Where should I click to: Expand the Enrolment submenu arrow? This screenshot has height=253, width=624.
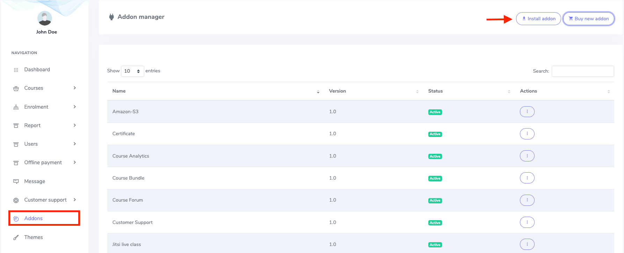click(75, 107)
